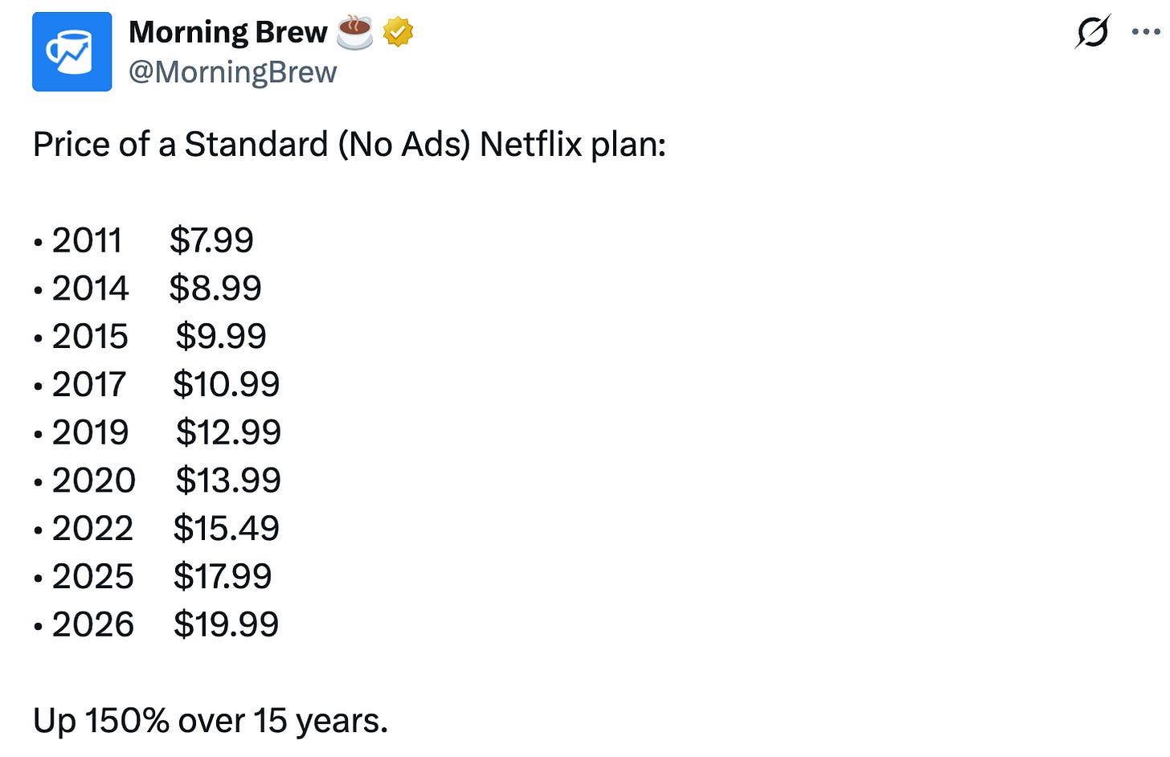Click the $12.99 price for 2019
The height and width of the screenshot is (757, 1170).
228,432
